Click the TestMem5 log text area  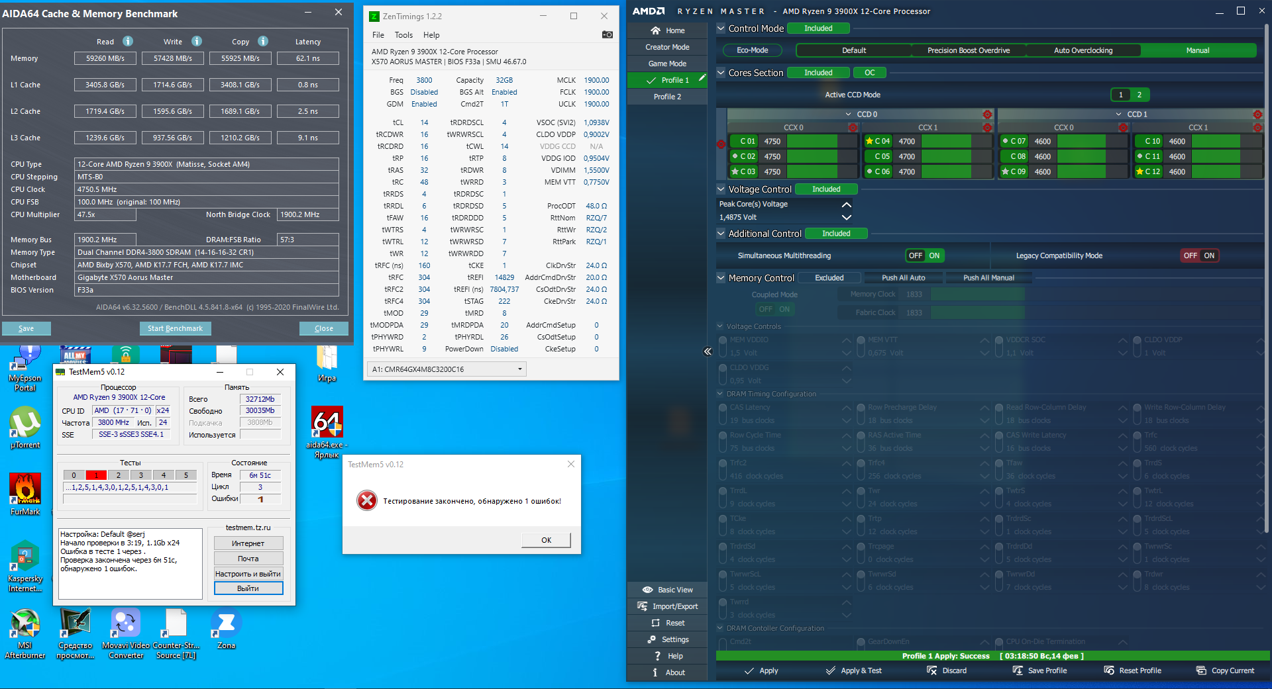pos(131,563)
